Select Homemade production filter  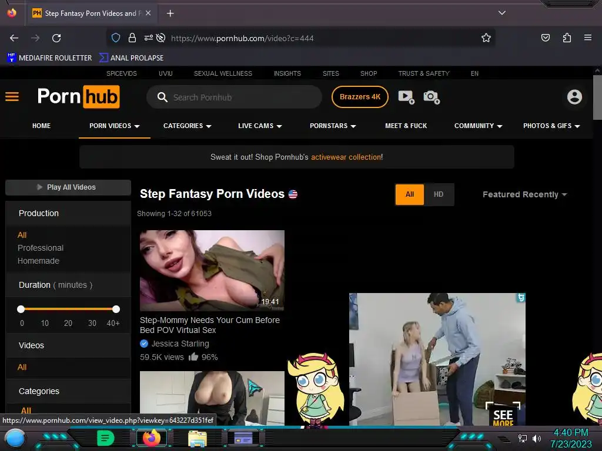pyautogui.click(x=38, y=261)
